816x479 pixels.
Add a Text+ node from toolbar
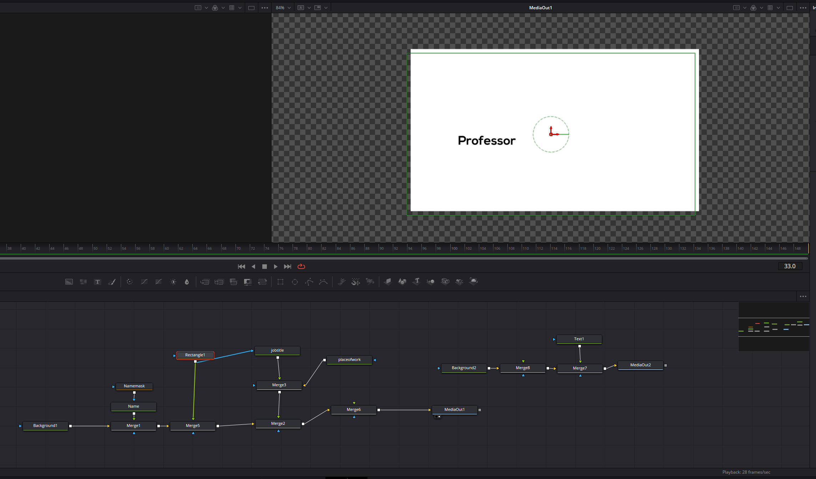(x=97, y=282)
